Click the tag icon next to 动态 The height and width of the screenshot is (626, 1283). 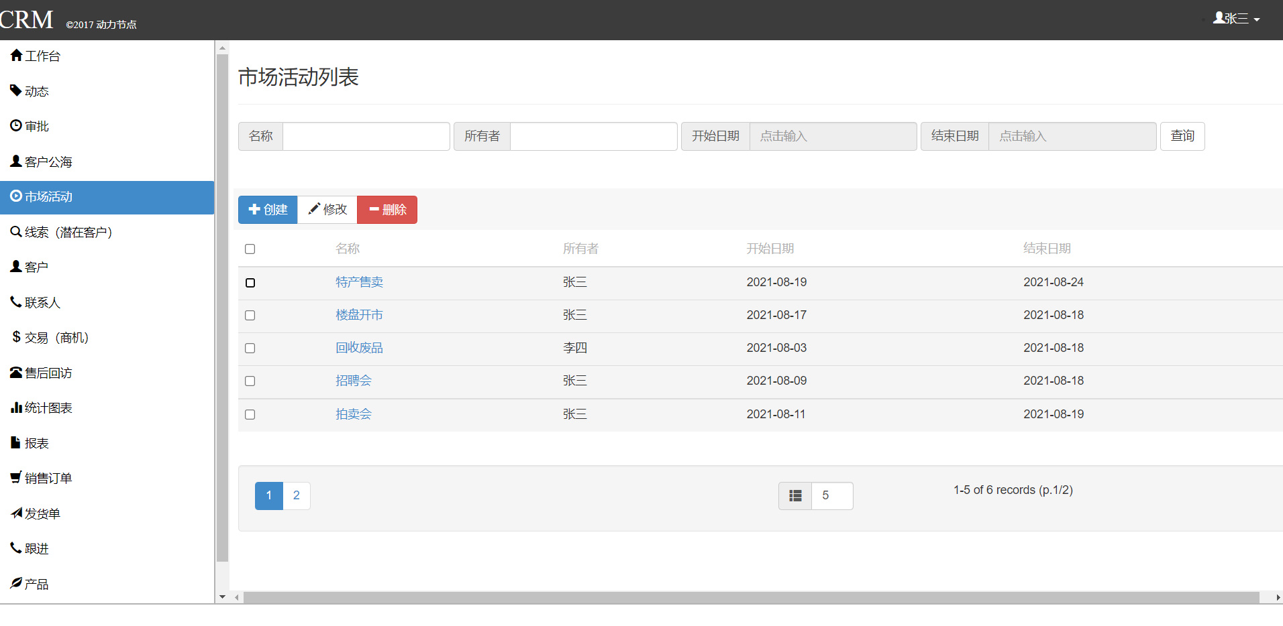click(16, 90)
